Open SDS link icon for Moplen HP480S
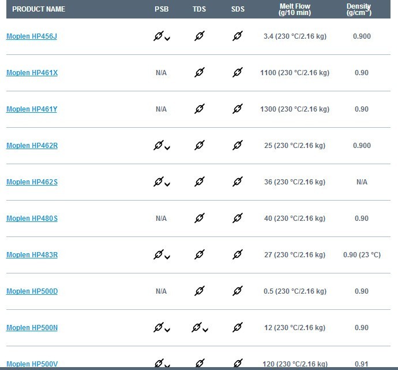This screenshot has width=398, height=370. [237, 218]
